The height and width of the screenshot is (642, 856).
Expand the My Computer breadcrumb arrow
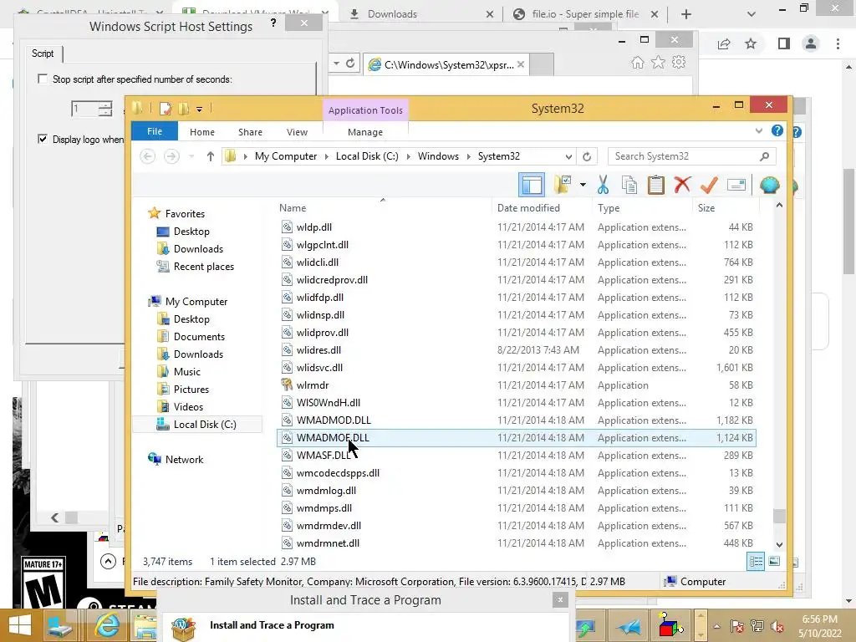tap(327, 156)
